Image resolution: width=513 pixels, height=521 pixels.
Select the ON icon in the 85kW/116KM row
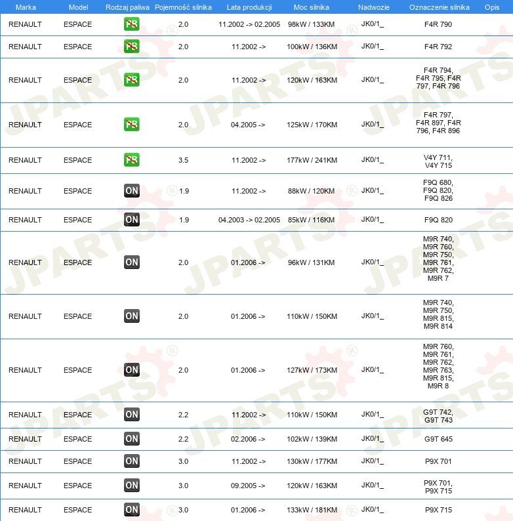tap(131, 220)
